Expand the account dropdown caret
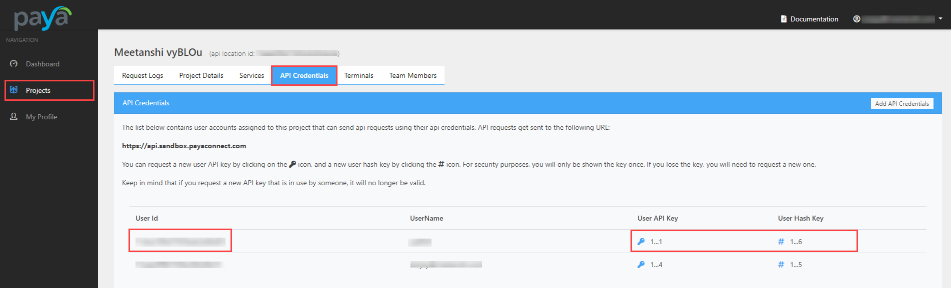The height and width of the screenshot is (288, 951). pos(940,18)
